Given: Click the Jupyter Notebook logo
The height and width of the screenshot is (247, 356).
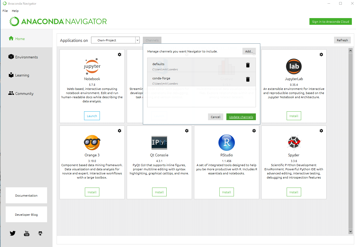Looking at the screenshot, I should [x=92, y=66].
